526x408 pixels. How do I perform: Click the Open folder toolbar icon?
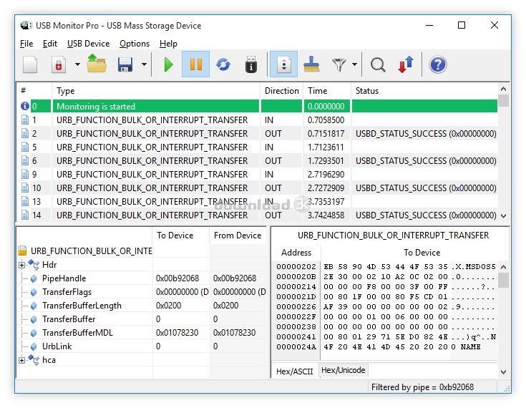point(97,64)
